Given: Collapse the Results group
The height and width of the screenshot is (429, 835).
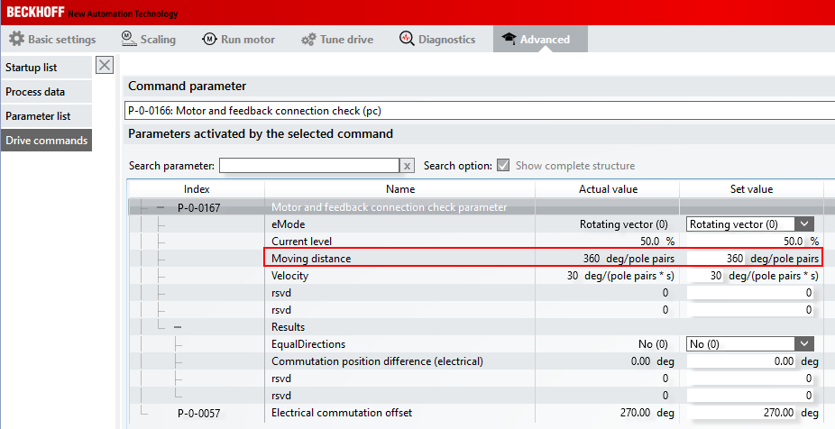Looking at the screenshot, I should (178, 326).
